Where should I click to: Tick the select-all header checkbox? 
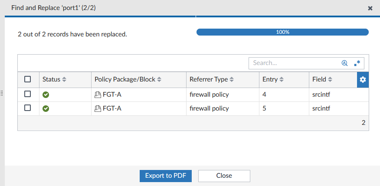[x=28, y=79]
